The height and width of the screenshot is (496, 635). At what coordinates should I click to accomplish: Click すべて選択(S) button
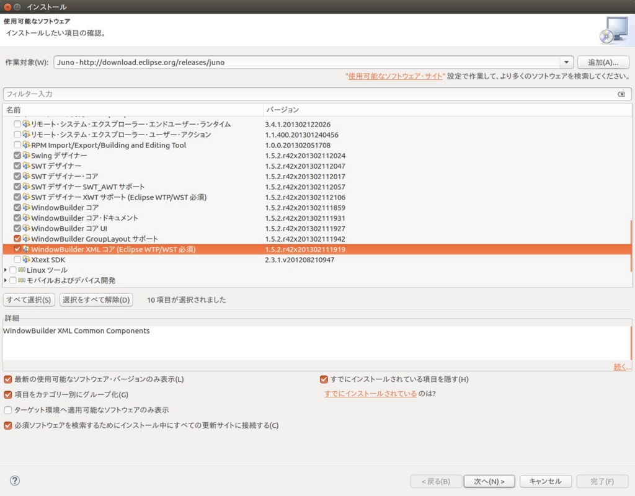pyautogui.click(x=29, y=299)
